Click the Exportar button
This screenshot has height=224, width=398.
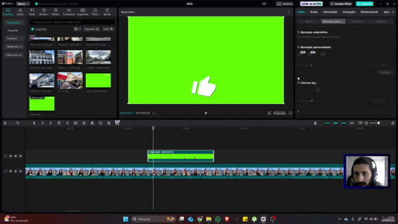tap(365, 4)
